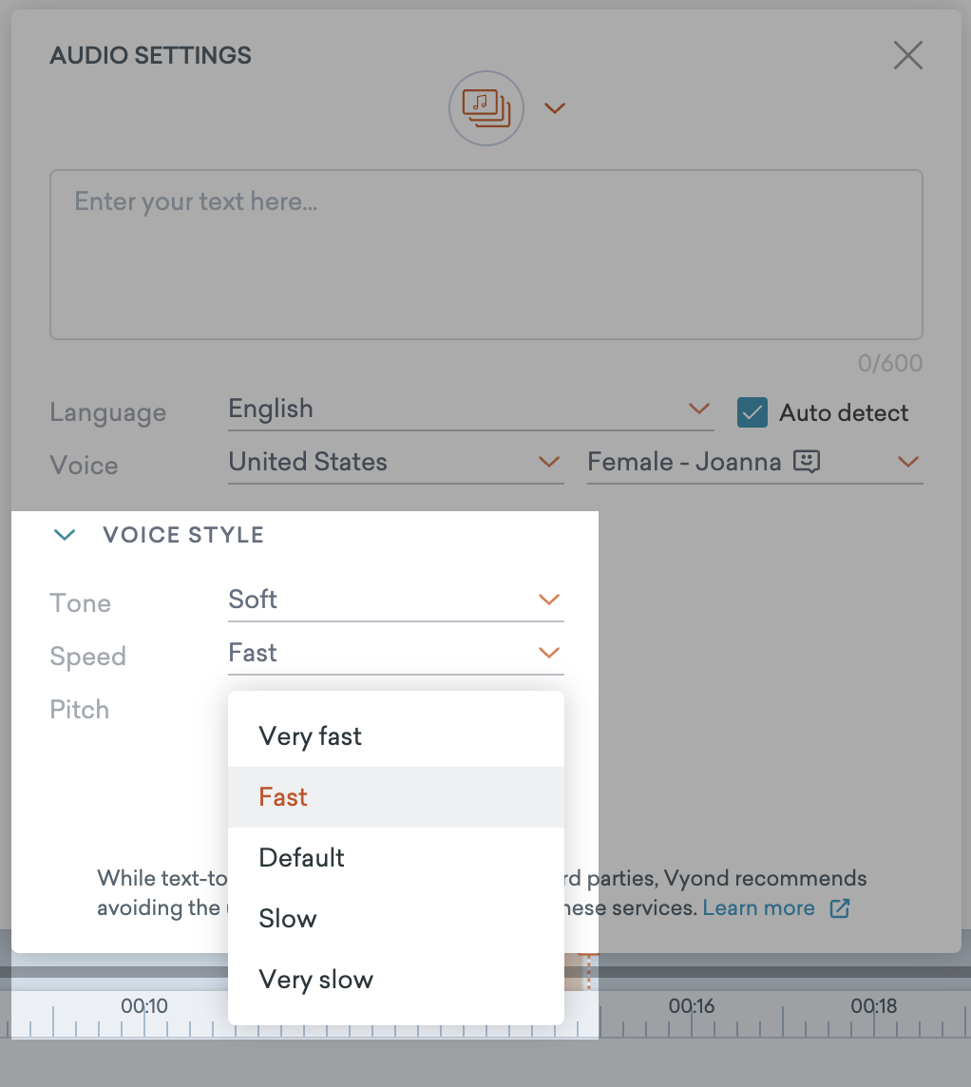Select the Very fast speed option
The image size is (971, 1087).
[311, 736]
